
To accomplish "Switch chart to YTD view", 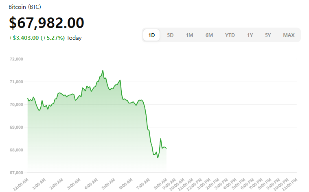I will click(x=230, y=35).
